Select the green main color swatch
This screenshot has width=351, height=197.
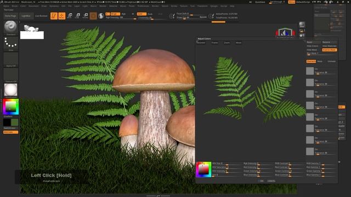pos(15,123)
